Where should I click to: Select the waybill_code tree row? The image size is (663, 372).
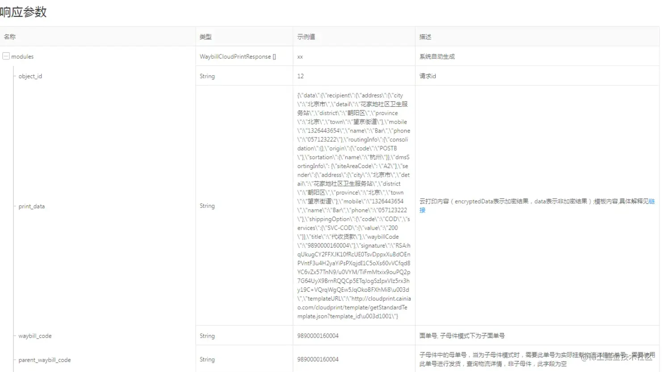pyautogui.click(x=35, y=336)
